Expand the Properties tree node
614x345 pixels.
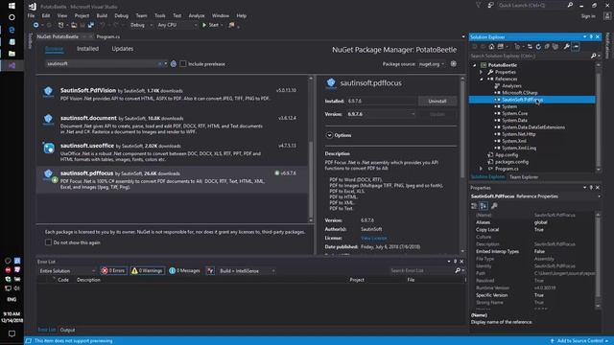(482, 72)
